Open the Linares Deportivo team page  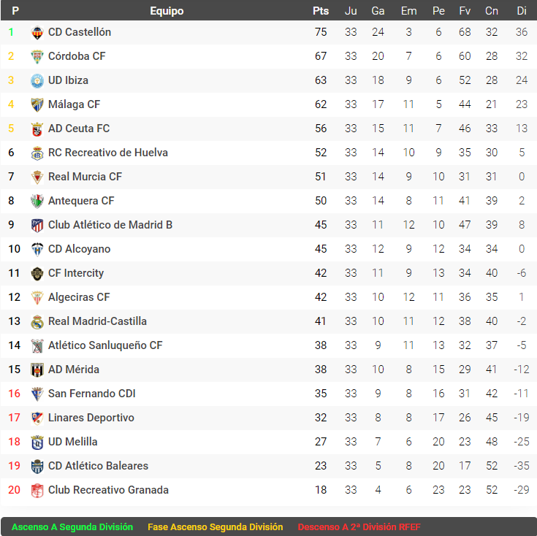pyautogui.click(x=91, y=418)
